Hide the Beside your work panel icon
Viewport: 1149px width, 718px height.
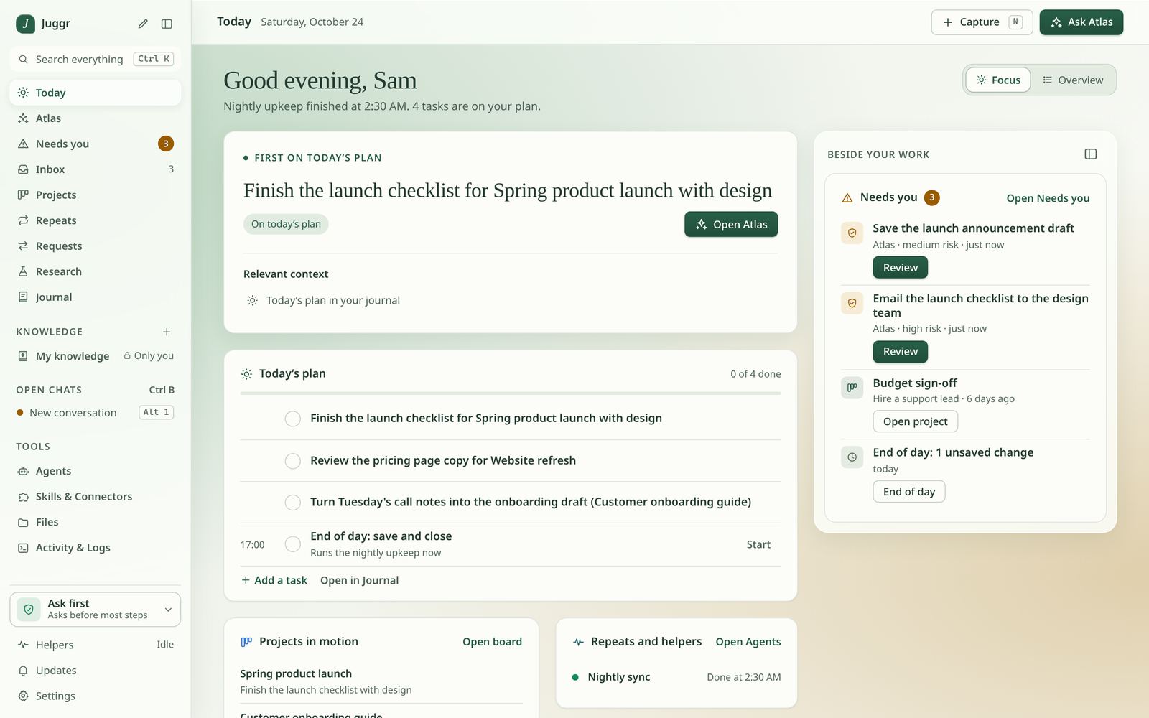(x=1090, y=154)
